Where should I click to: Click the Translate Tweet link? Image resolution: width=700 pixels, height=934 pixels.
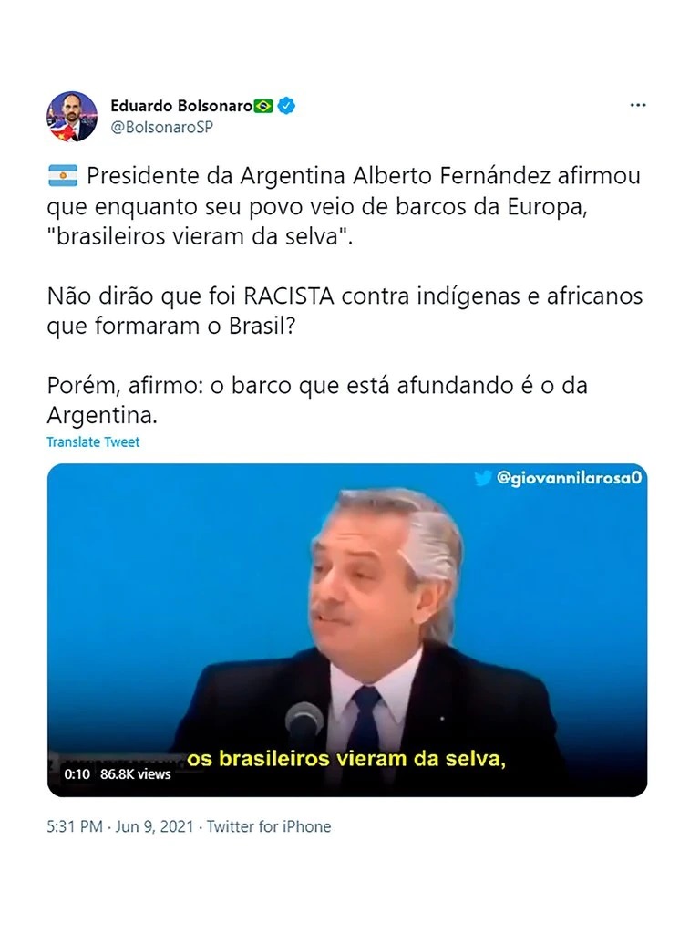pos(93,442)
